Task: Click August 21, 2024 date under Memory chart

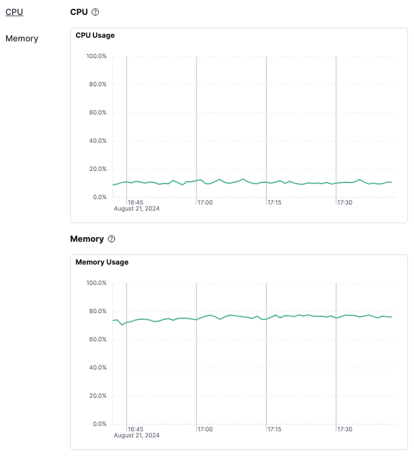Action: (137, 436)
